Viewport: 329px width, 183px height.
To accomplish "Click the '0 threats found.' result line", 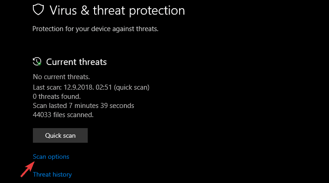I will pyautogui.click(x=57, y=96).
